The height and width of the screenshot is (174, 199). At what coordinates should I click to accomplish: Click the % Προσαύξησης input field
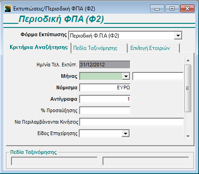coord(105,110)
